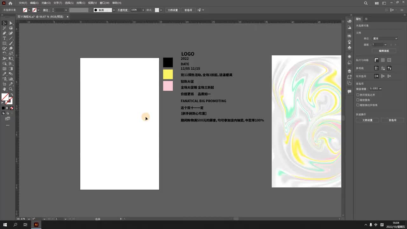Select the Hand tool
This screenshot has height=229, width=407.
(x=4, y=89)
